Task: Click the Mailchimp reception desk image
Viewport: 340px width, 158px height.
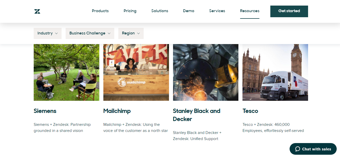Action: 136,72
